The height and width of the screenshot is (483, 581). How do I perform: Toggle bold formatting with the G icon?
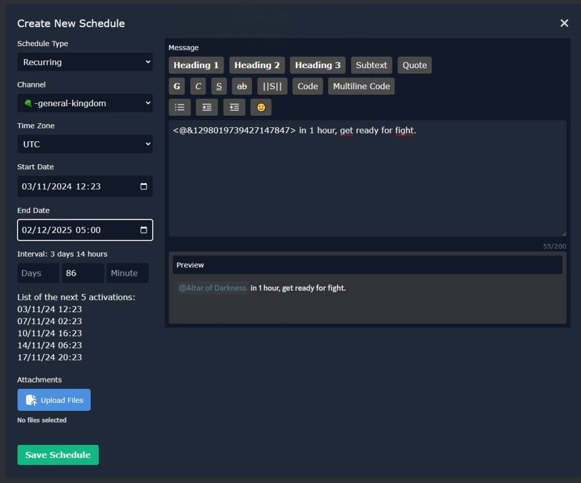pyautogui.click(x=176, y=86)
